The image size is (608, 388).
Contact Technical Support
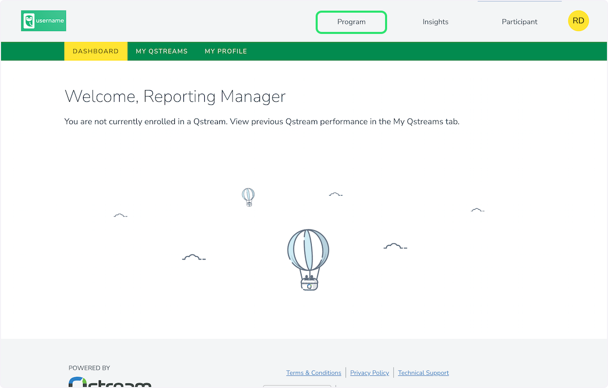[x=423, y=373]
